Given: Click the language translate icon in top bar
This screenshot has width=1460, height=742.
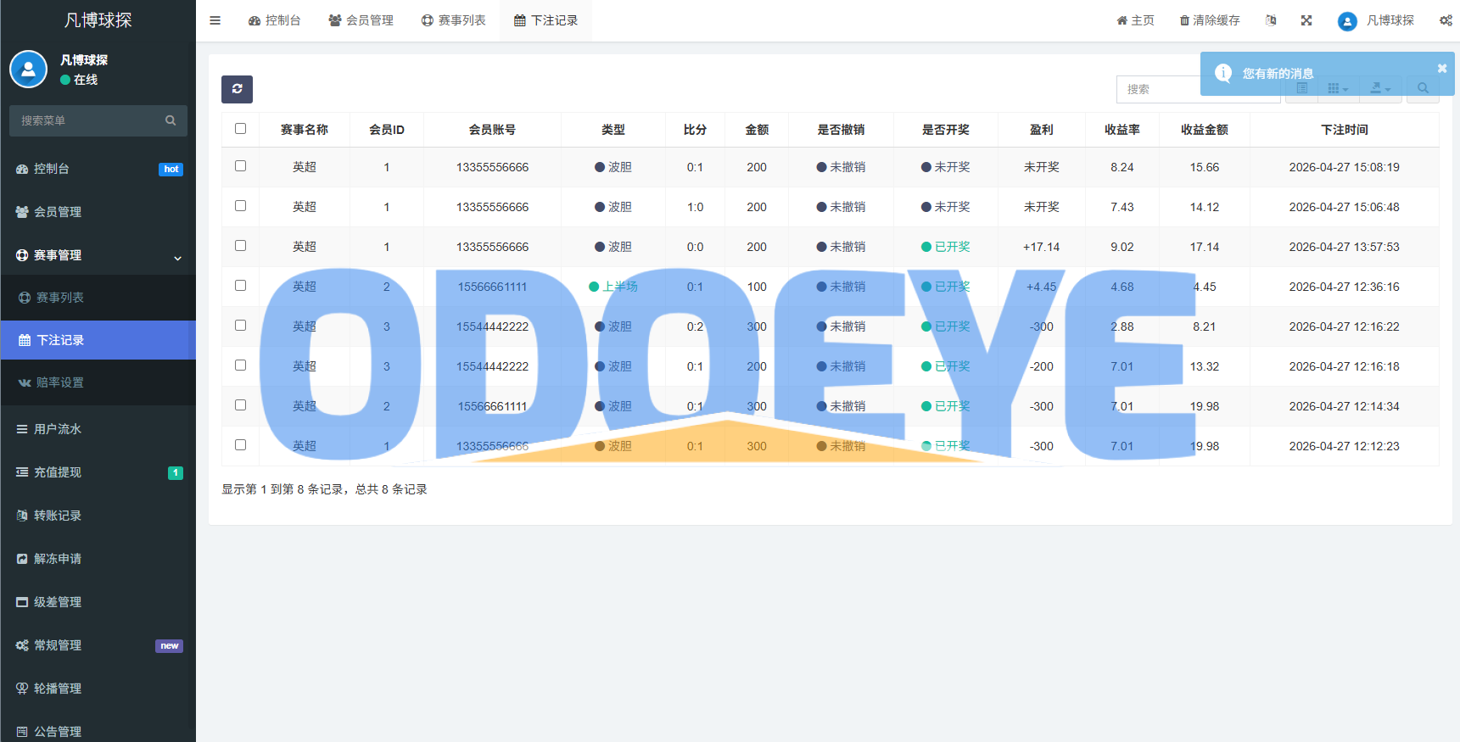Looking at the screenshot, I should pyautogui.click(x=1271, y=20).
